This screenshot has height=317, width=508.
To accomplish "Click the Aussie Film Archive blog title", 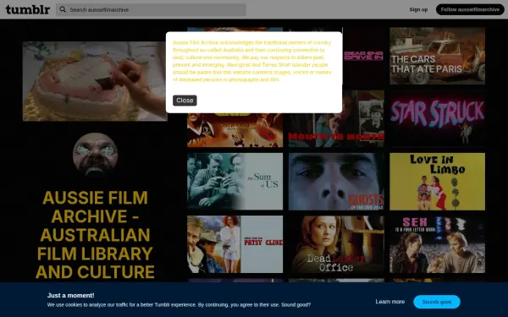I will [95, 234].
